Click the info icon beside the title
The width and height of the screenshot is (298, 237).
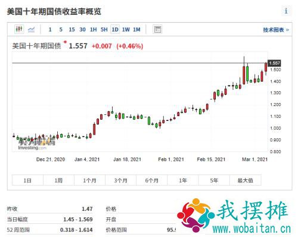[x=286, y=11]
